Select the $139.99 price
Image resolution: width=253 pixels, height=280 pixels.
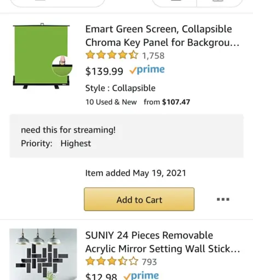[104, 71]
